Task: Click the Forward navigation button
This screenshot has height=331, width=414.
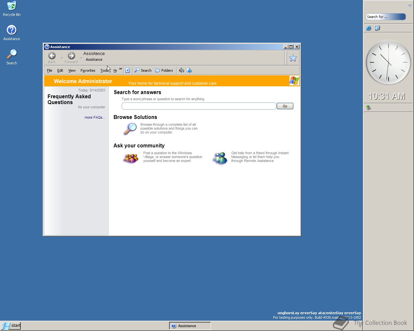Action: [x=71, y=58]
